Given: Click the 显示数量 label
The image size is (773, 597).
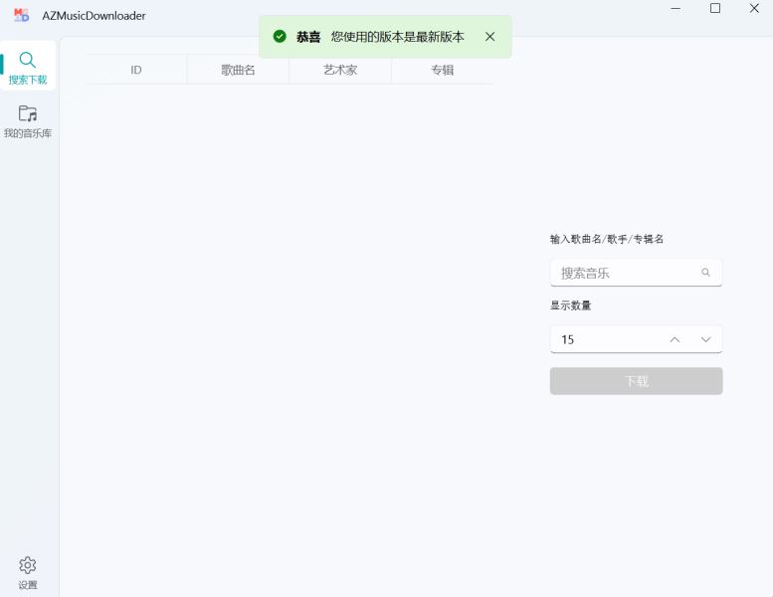Looking at the screenshot, I should pos(570,305).
